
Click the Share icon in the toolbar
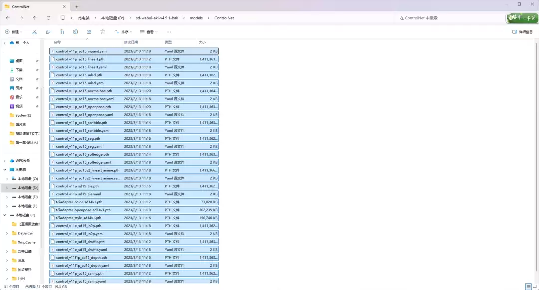(89, 32)
